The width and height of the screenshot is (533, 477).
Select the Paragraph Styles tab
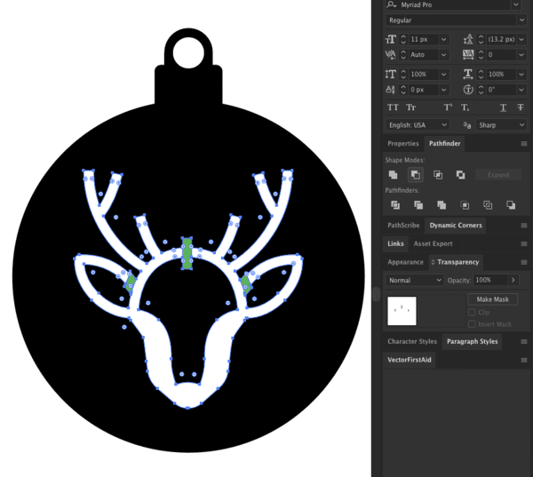pyautogui.click(x=473, y=341)
